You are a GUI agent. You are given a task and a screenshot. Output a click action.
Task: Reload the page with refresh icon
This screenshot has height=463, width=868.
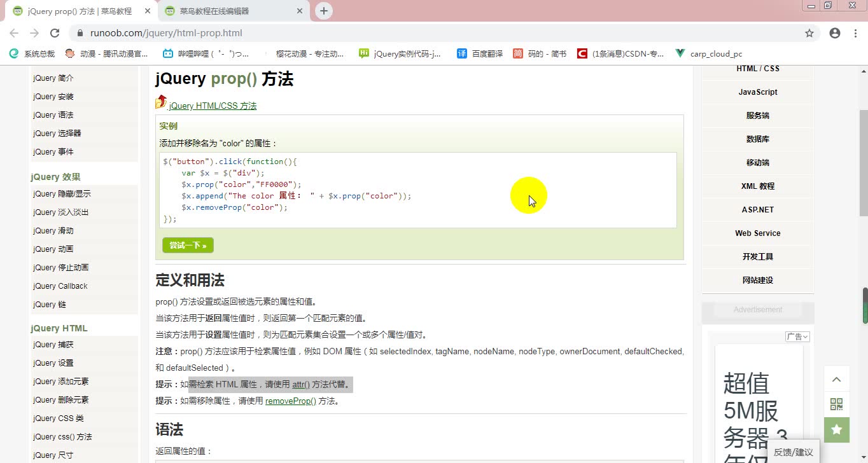[x=55, y=33]
